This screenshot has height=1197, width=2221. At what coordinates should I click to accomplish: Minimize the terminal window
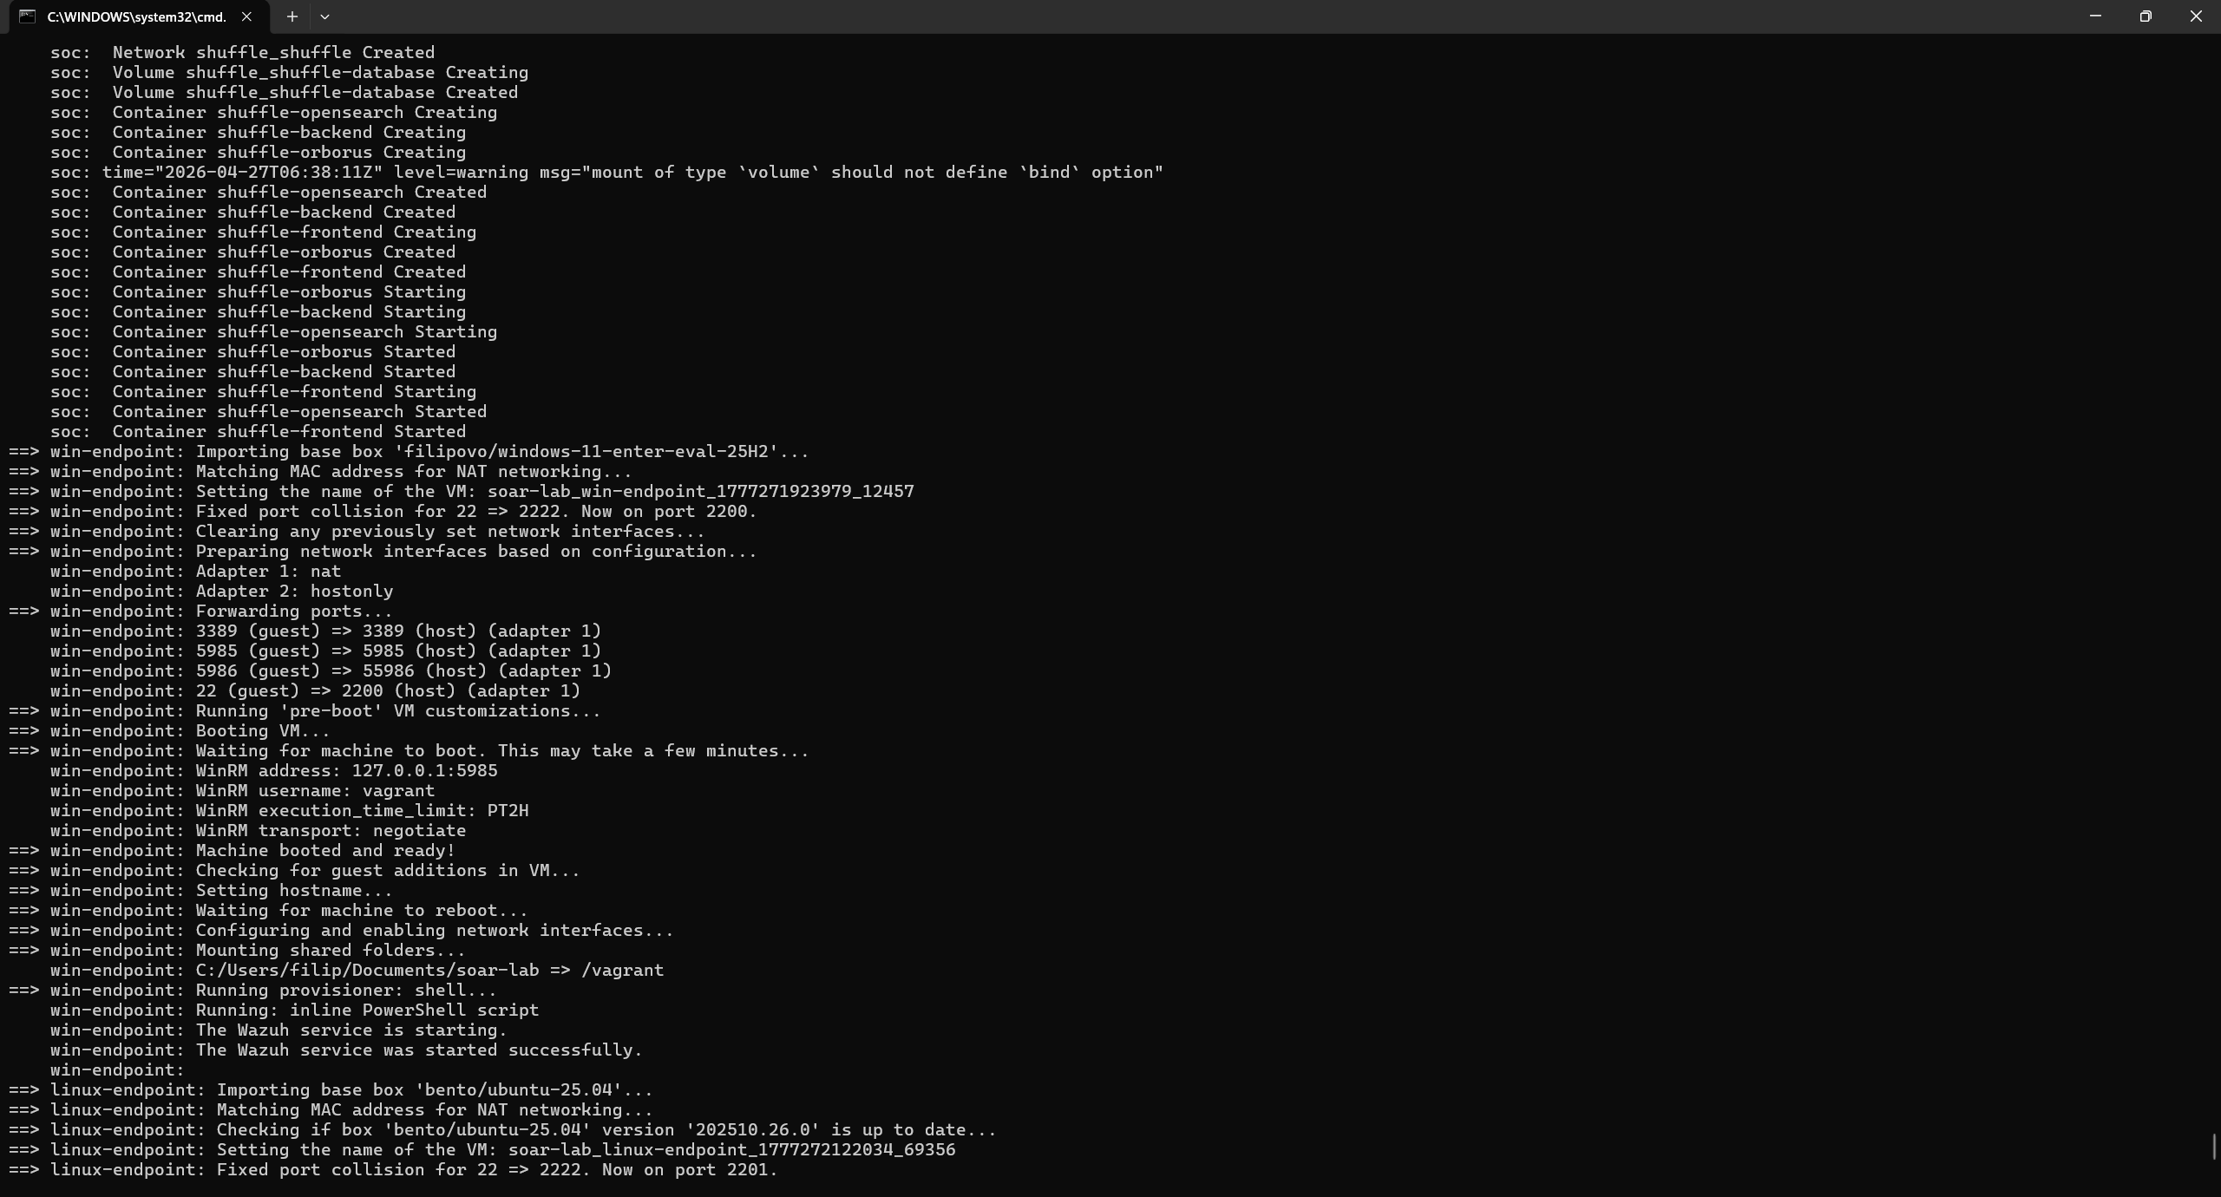point(2093,16)
